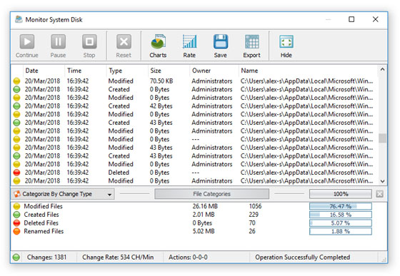Open the Categorize By Change Type dropdown
This screenshot has height=276, width=400.
[x=63, y=194]
